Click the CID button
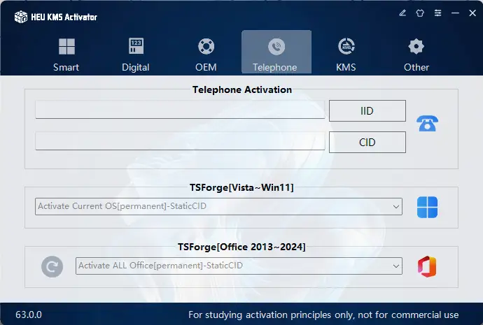Image resolution: width=483 pixels, height=325 pixels. pos(367,143)
